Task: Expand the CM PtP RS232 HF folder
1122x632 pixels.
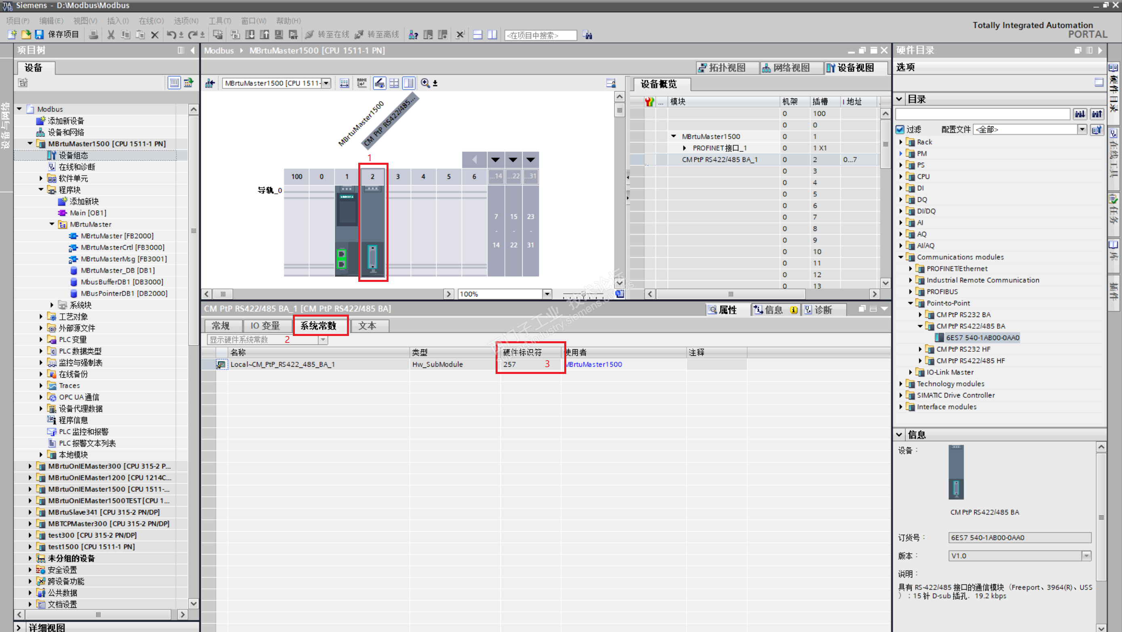Action: [x=920, y=349]
